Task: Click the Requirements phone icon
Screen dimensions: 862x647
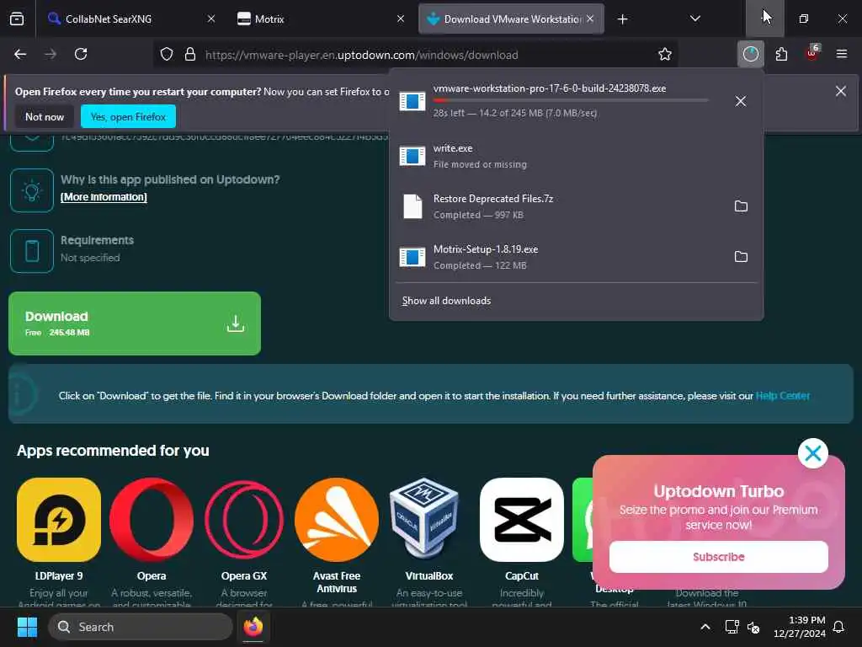Action: click(x=32, y=251)
